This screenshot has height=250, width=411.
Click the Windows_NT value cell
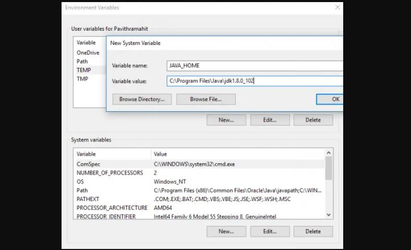[170, 182]
